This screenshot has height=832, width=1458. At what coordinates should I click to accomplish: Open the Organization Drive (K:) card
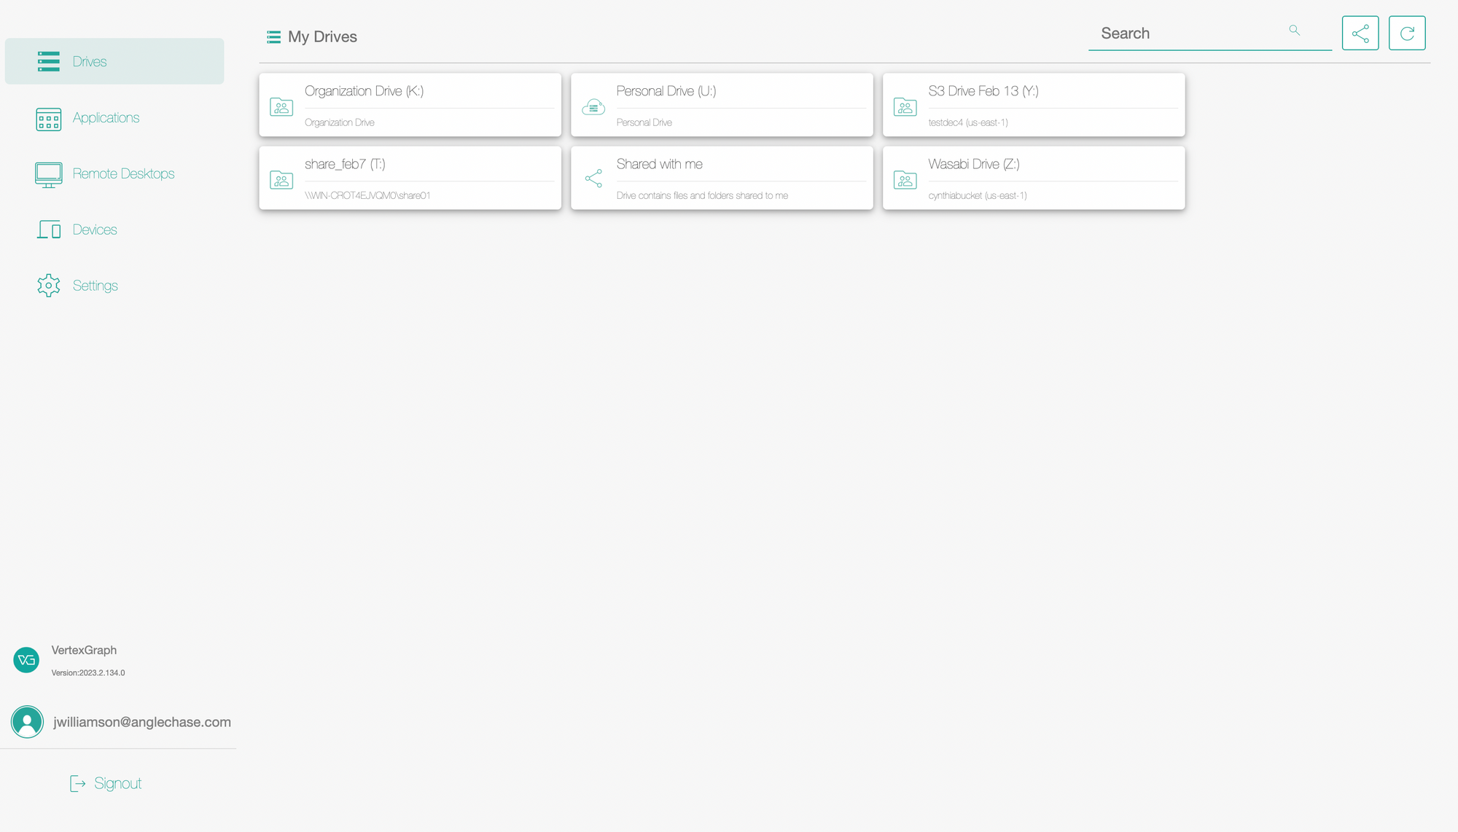click(410, 104)
